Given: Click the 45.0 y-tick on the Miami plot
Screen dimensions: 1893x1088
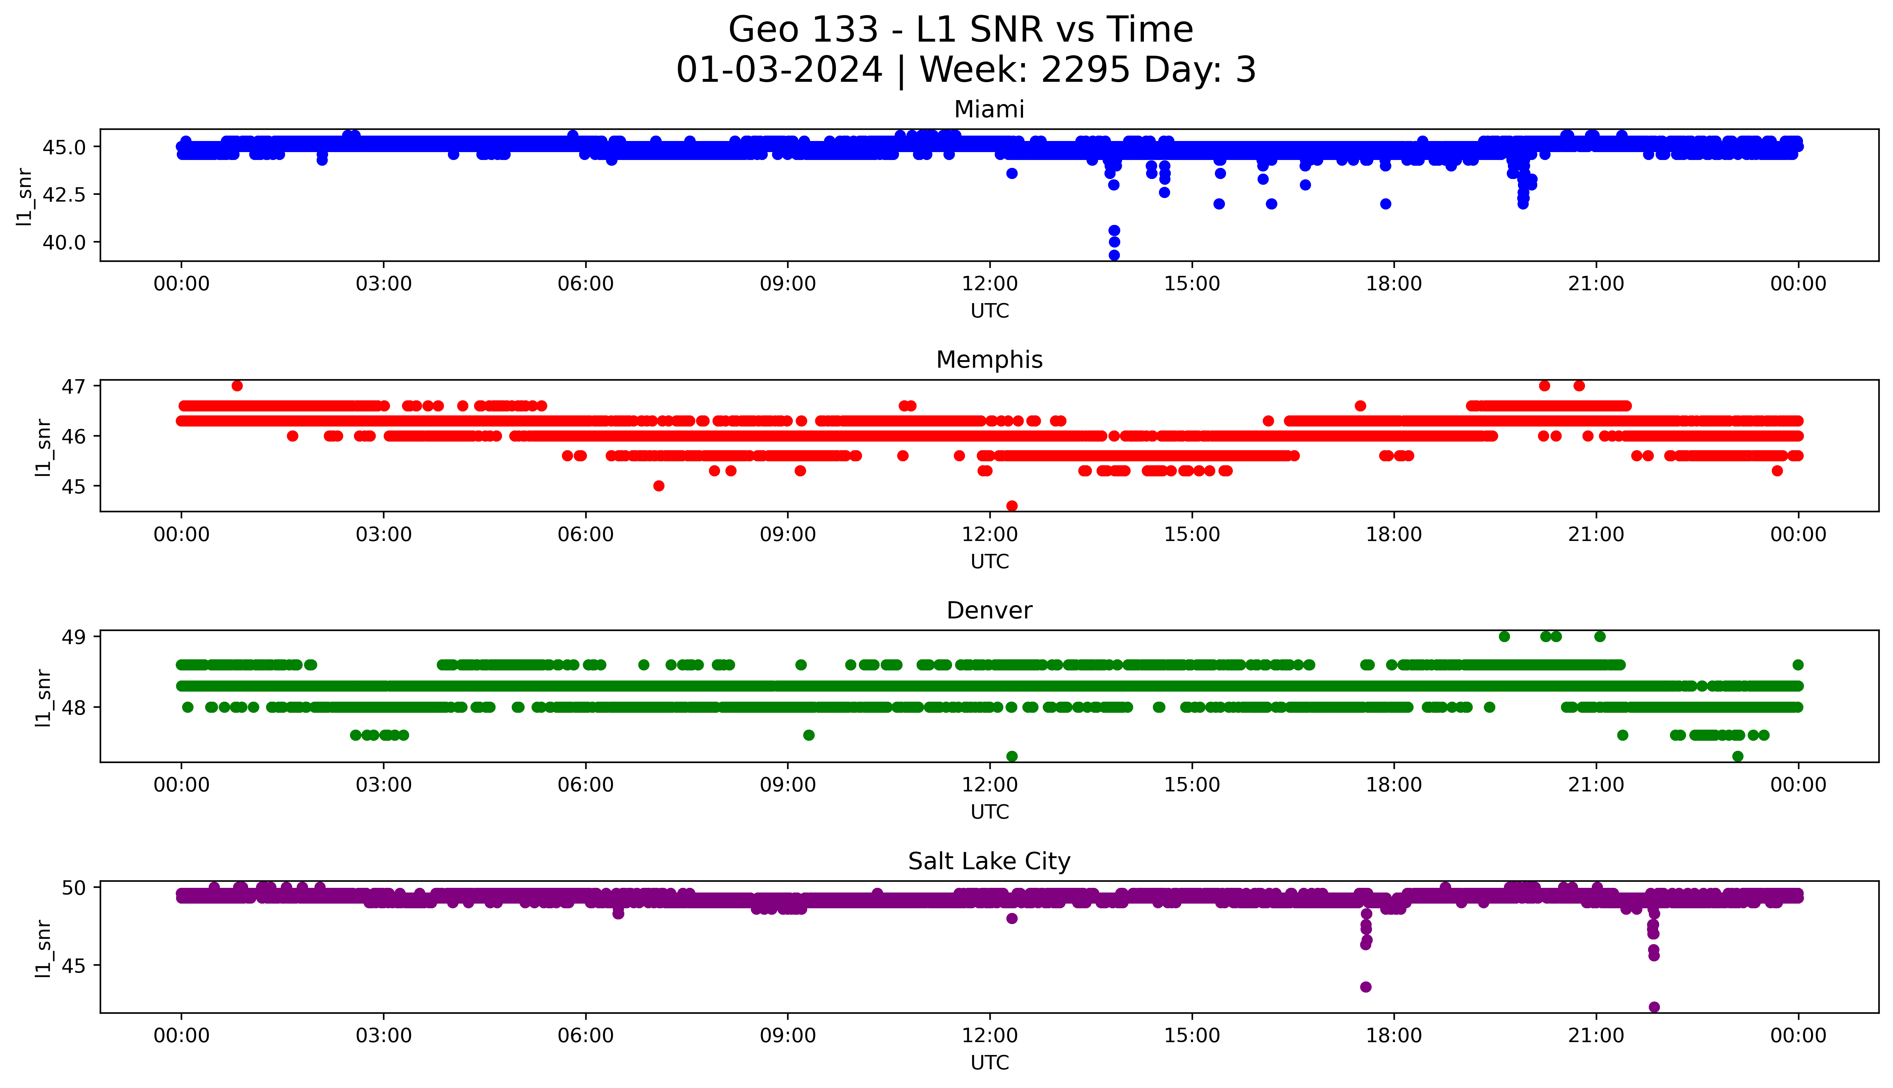Looking at the screenshot, I should [63, 147].
